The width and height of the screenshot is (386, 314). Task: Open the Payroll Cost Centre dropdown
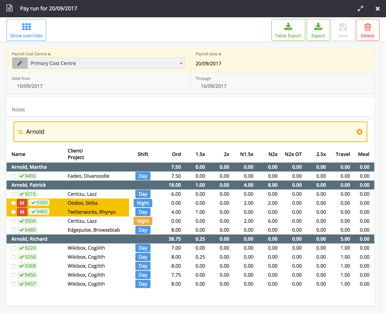(x=182, y=63)
